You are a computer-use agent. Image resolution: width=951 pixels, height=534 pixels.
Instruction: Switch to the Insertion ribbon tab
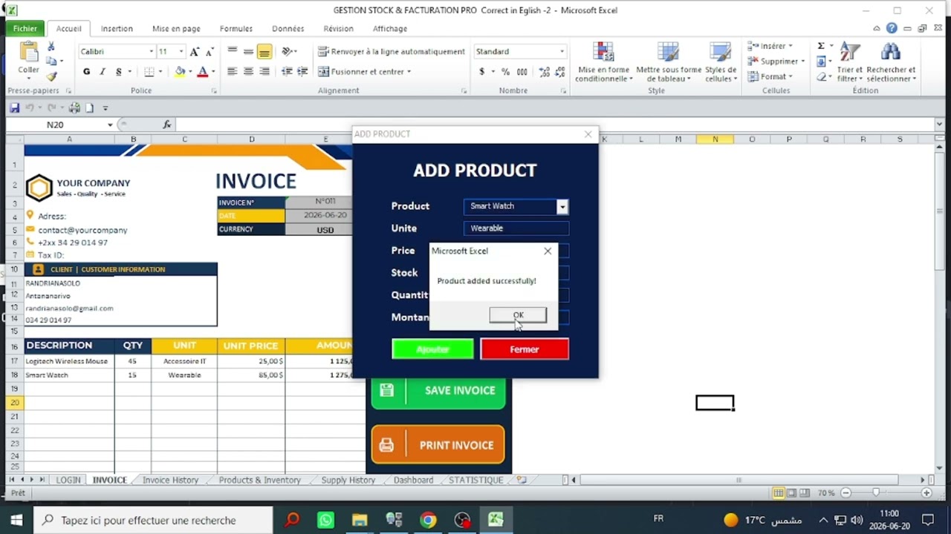[x=117, y=29]
